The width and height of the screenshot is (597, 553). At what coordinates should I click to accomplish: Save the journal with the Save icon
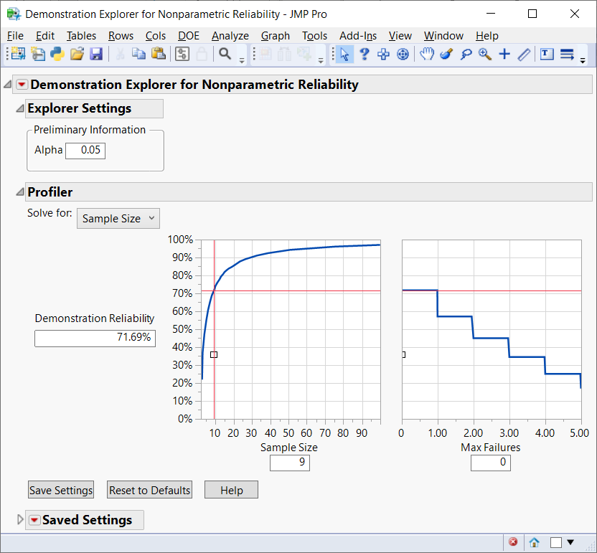[95, 54]
